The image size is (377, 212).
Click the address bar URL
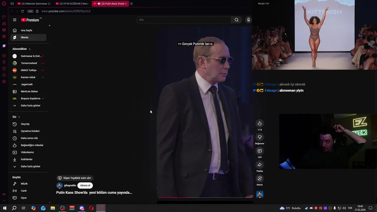pos(66,11)
